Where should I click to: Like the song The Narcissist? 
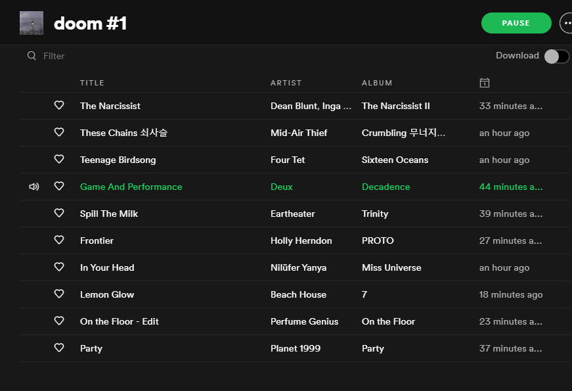pyautogui.click(x=59, y=106)
